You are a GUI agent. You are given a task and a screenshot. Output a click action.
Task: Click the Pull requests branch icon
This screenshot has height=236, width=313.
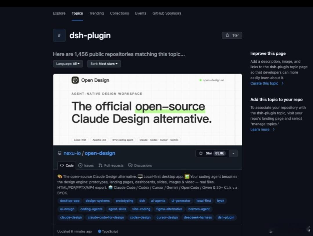pyautogui.click(x=100, y=165)
